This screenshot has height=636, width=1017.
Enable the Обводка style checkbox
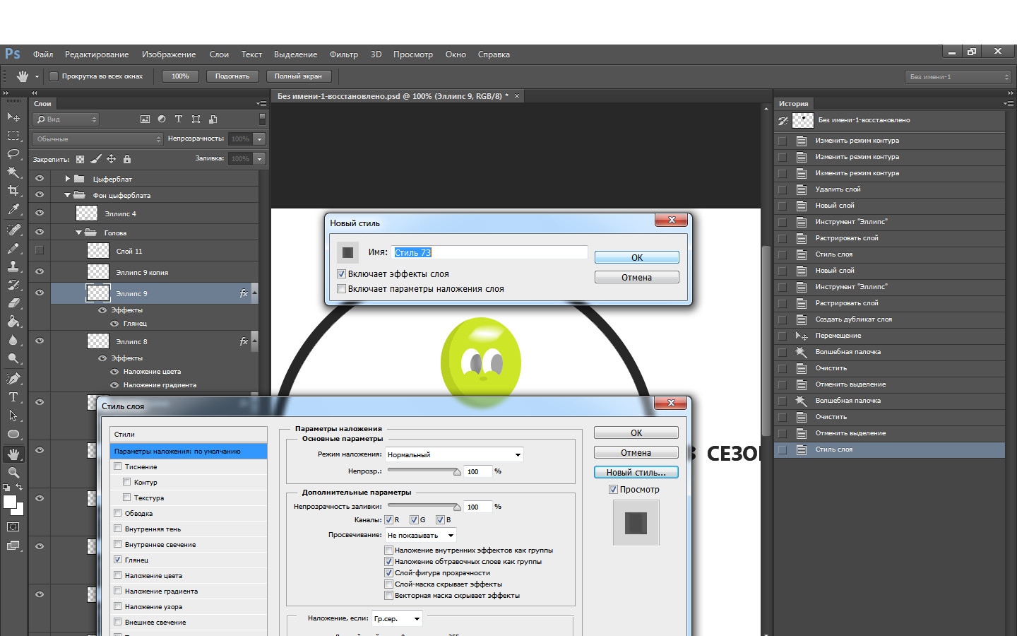[118, 513]
